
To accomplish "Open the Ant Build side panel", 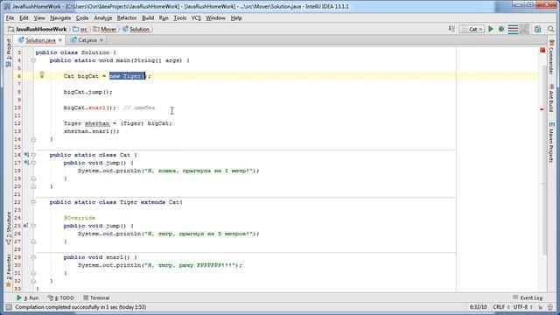I will (x=551, y=98).
